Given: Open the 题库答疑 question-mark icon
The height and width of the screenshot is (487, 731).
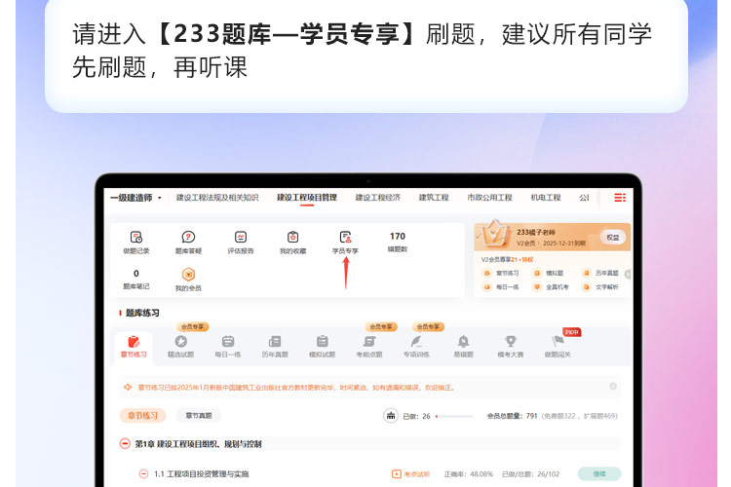Looking at the screenshot, I should pyautogui.click(x=188, y=238).
